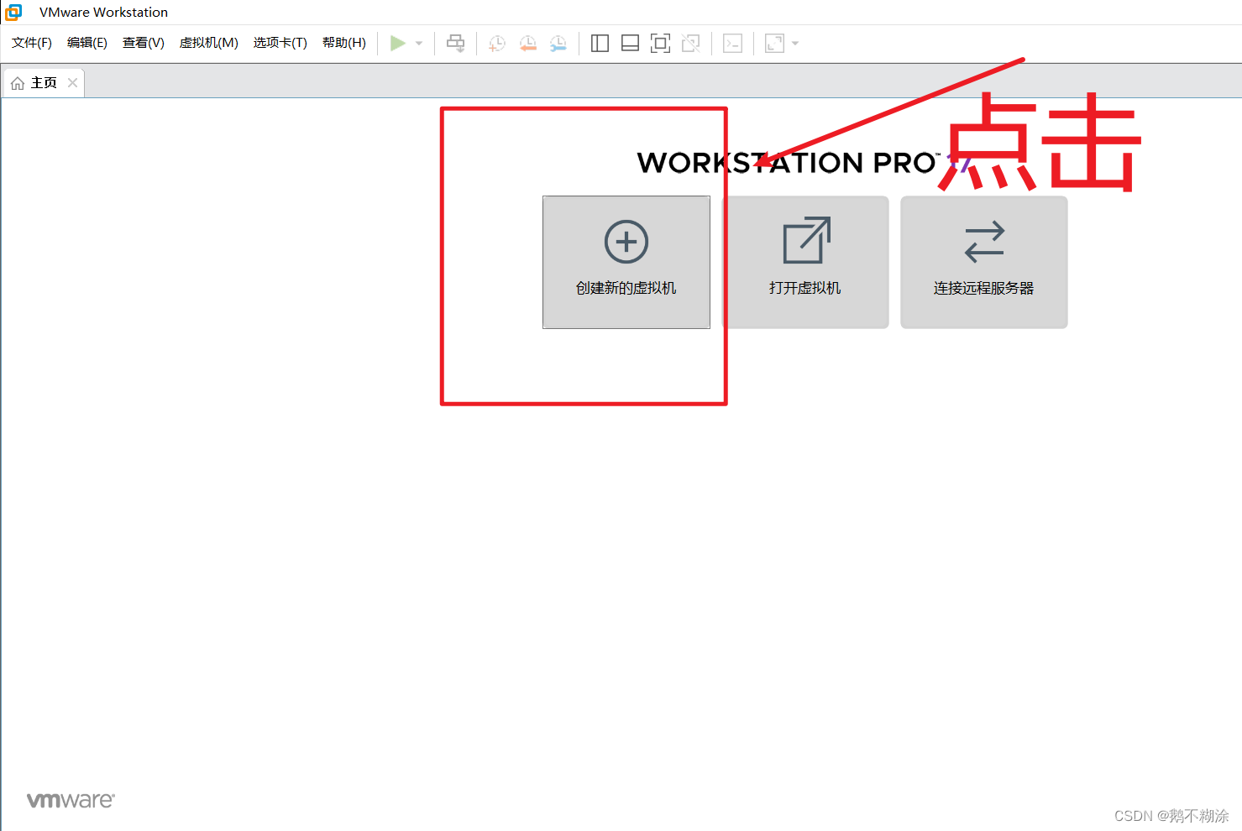
Task: Click the Send Ctrl+Alt+Del toolbar icon
Action: pyautogui.click(x=456, y=43)
